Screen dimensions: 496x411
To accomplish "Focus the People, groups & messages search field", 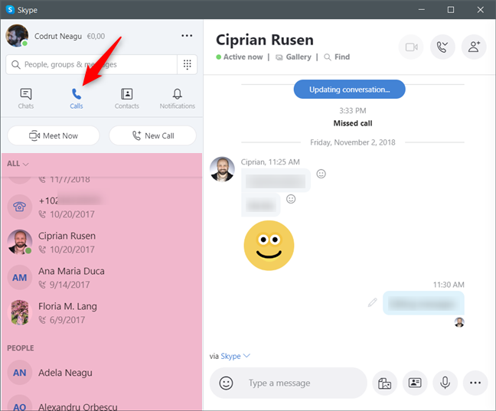I will point(91,64).
